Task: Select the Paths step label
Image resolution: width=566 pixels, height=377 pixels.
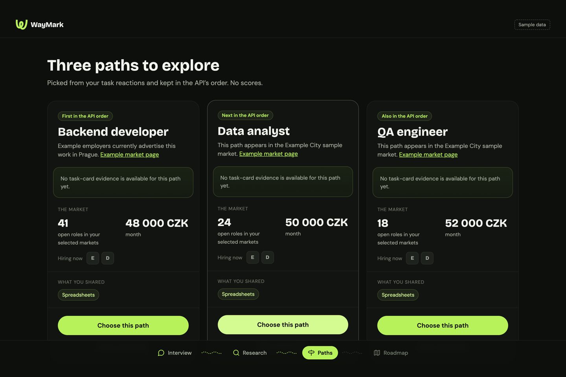Action: (325, 353)
